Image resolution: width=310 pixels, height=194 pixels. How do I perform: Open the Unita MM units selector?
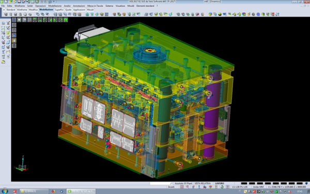[258, 187]
